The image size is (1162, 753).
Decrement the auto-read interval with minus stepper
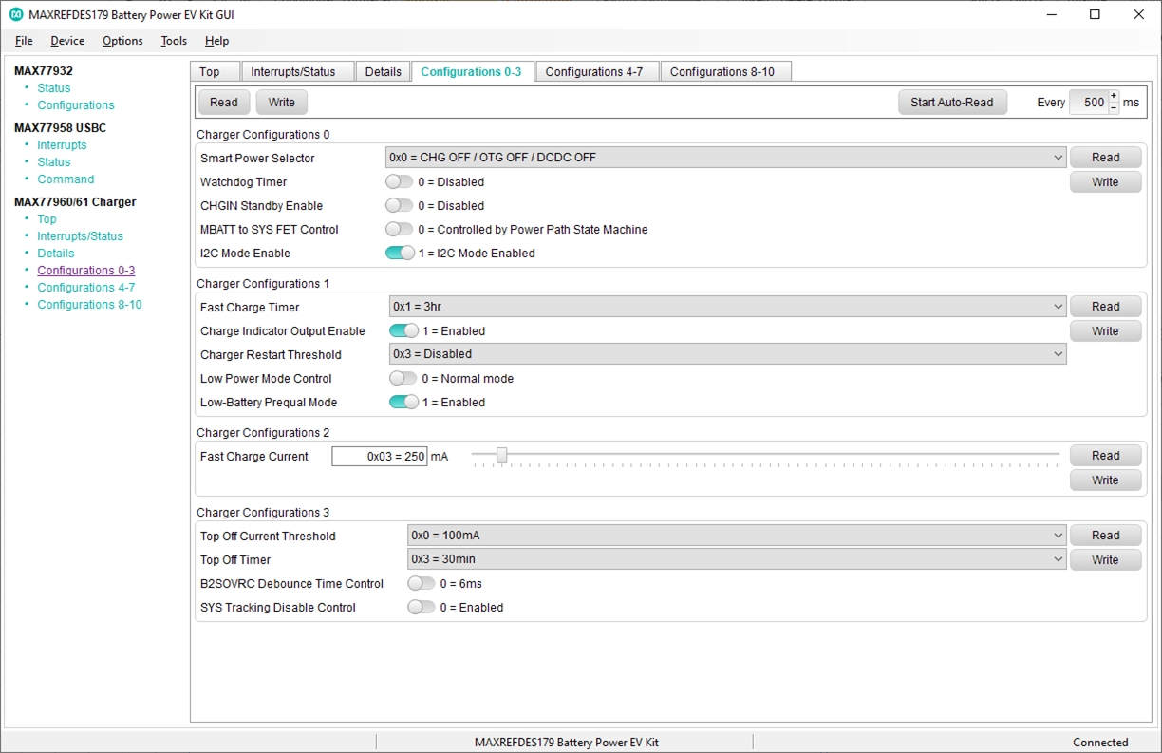pos(1114,108)
